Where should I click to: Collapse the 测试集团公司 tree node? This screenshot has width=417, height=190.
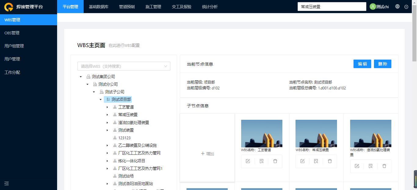[x=81, y=77]
